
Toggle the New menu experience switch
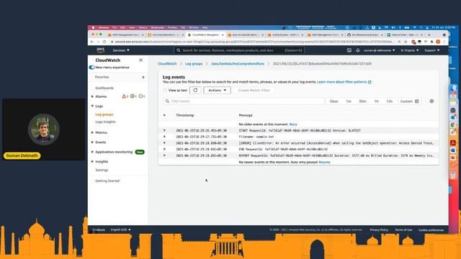[x=91, y=67]
